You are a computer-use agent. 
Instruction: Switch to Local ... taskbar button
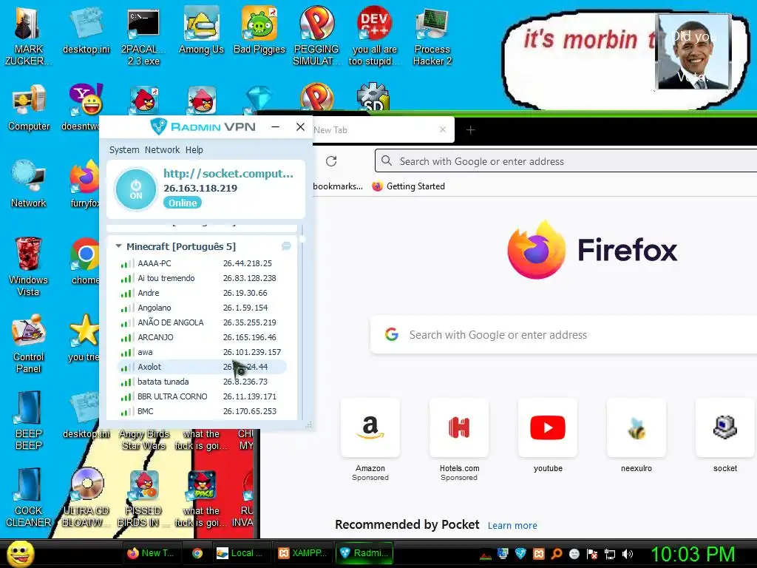coord(241,553)
